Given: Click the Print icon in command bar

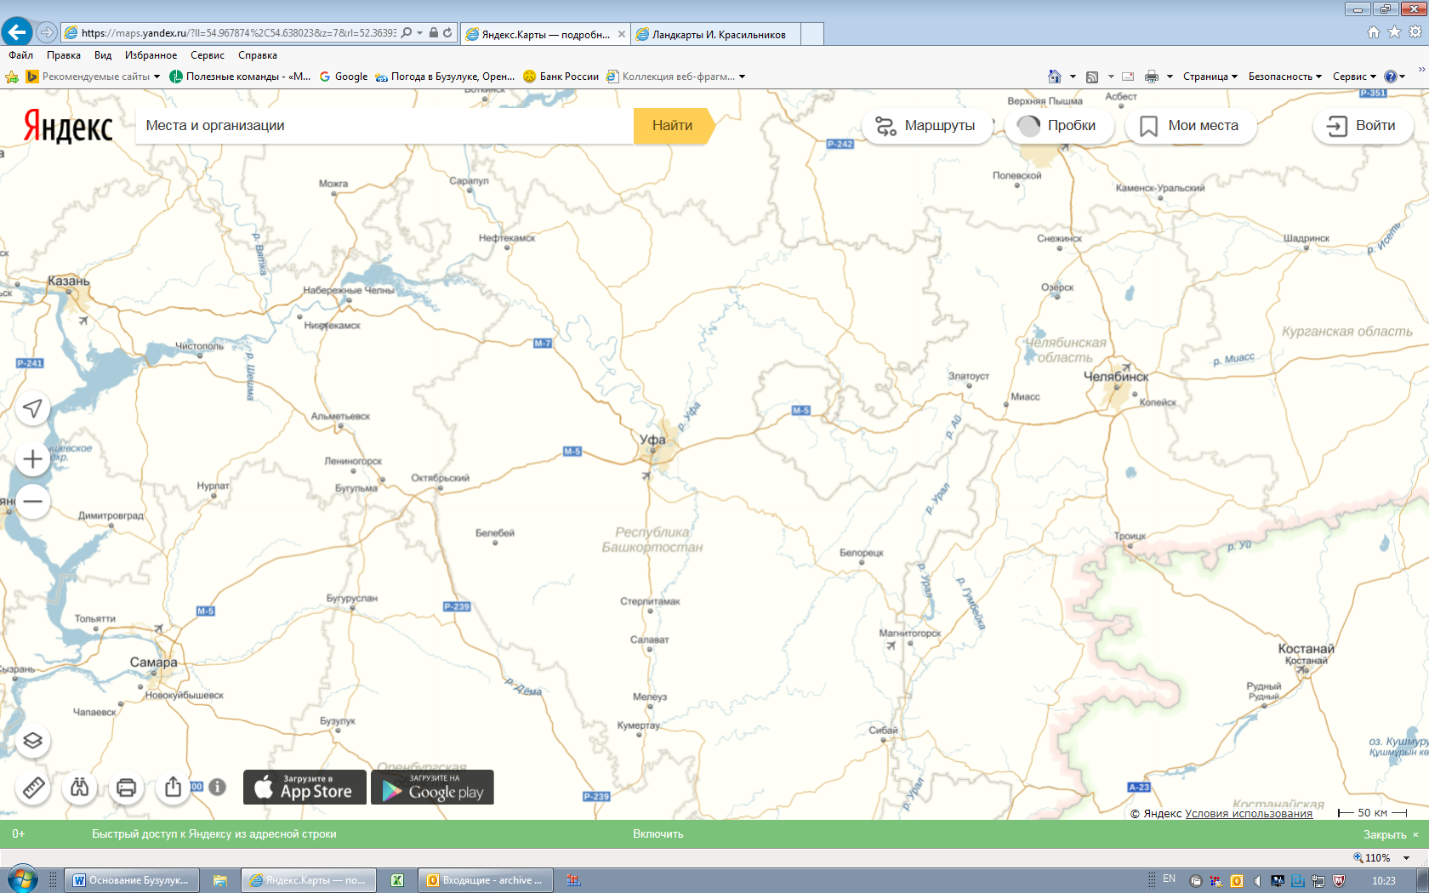Looking at the screenshot, I should pos(1152,77).
